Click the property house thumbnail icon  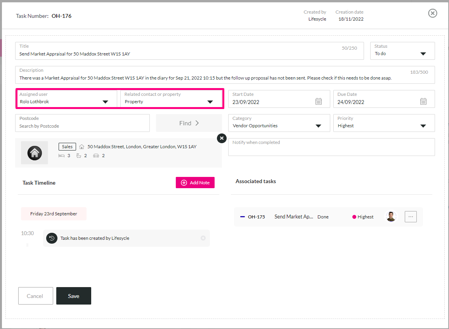[35, 153]
